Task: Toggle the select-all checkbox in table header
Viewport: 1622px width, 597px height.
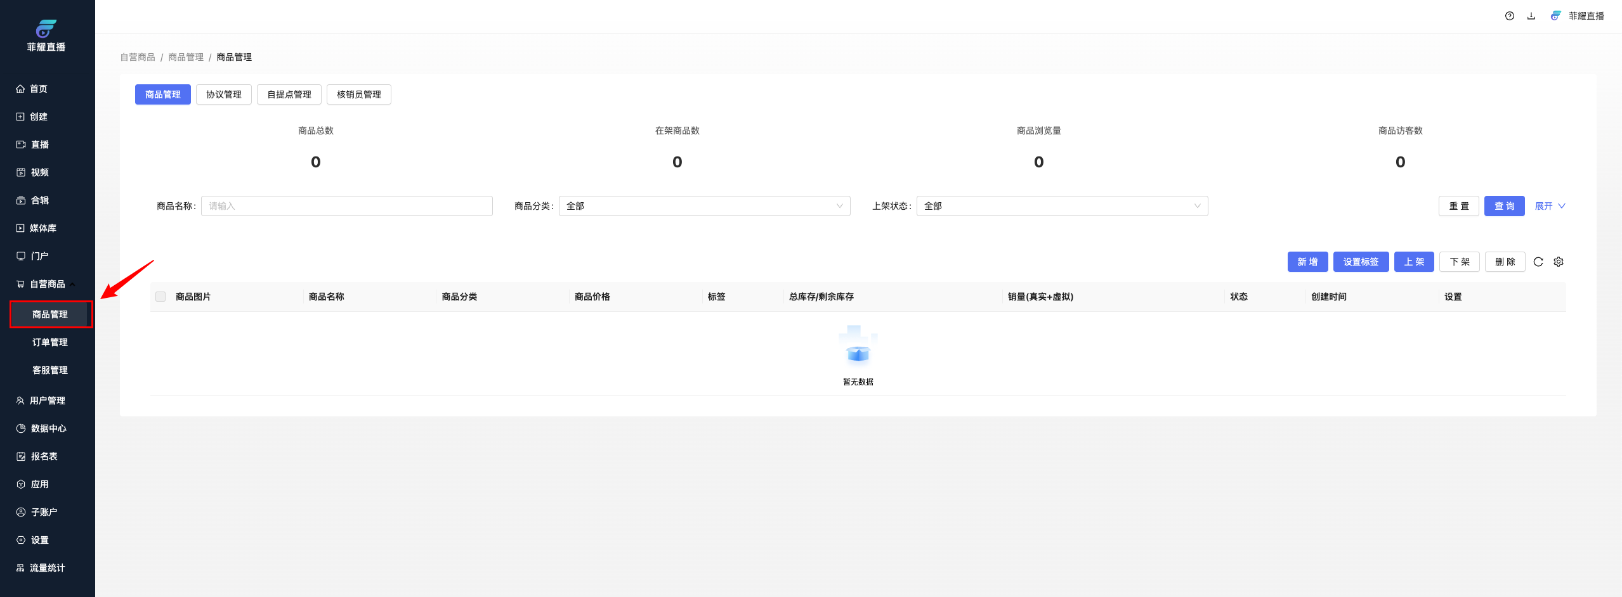Action: (x=160, y=297)
